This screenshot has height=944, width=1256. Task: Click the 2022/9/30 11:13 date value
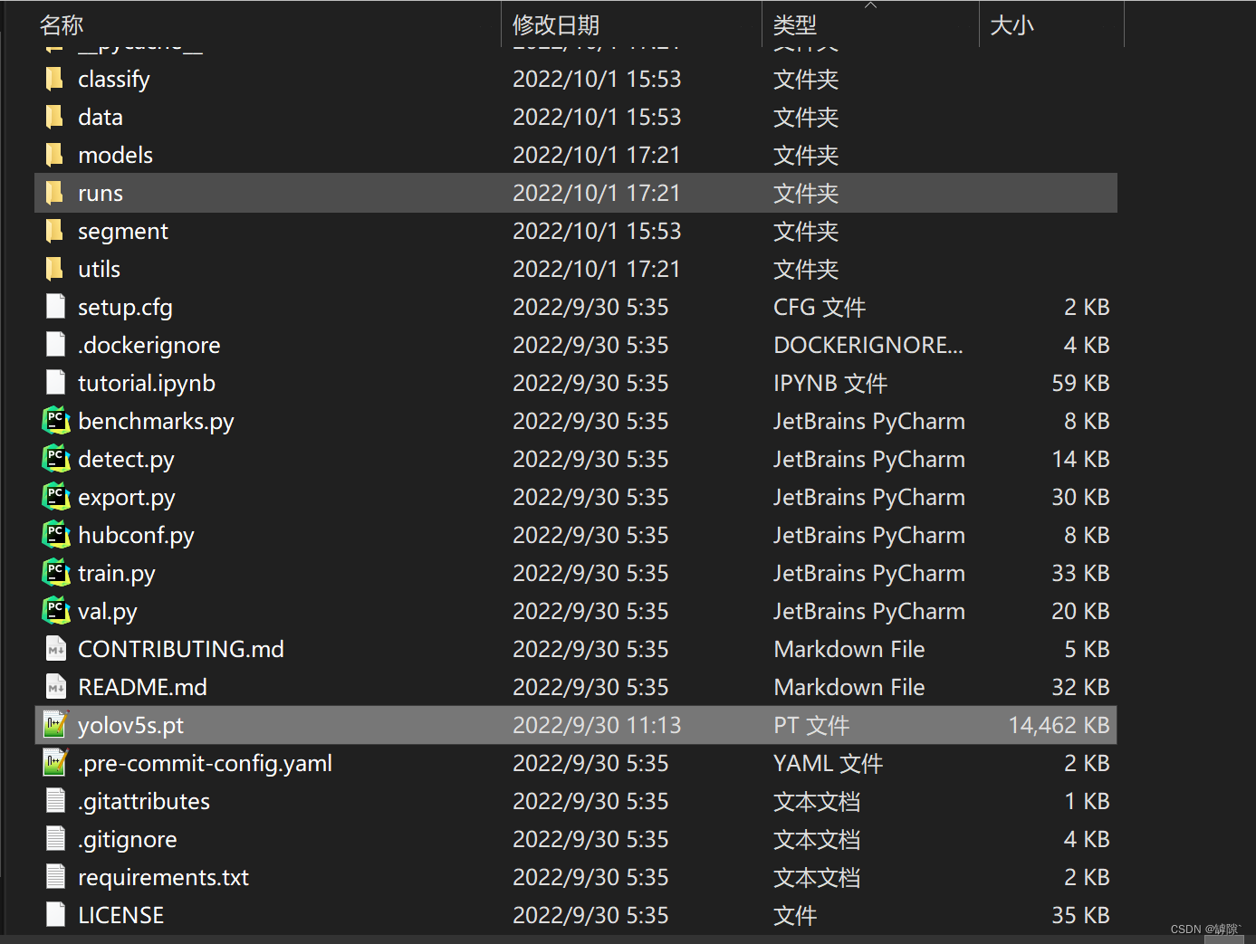[597, 725]
